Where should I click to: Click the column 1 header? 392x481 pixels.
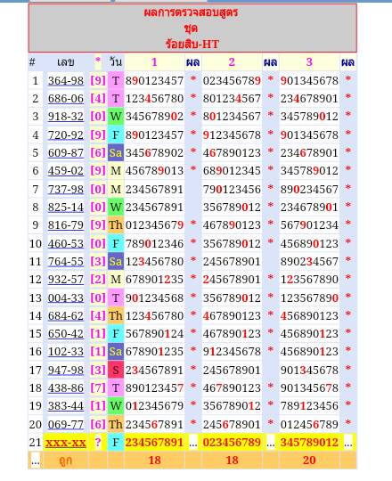pos(154,62)
